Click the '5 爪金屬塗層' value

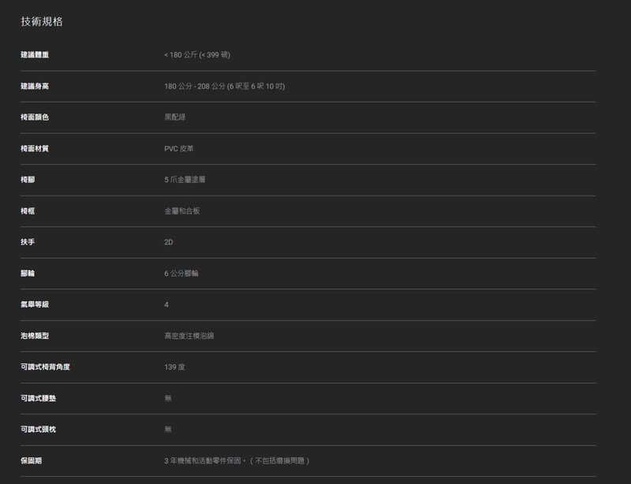[185, 180]
